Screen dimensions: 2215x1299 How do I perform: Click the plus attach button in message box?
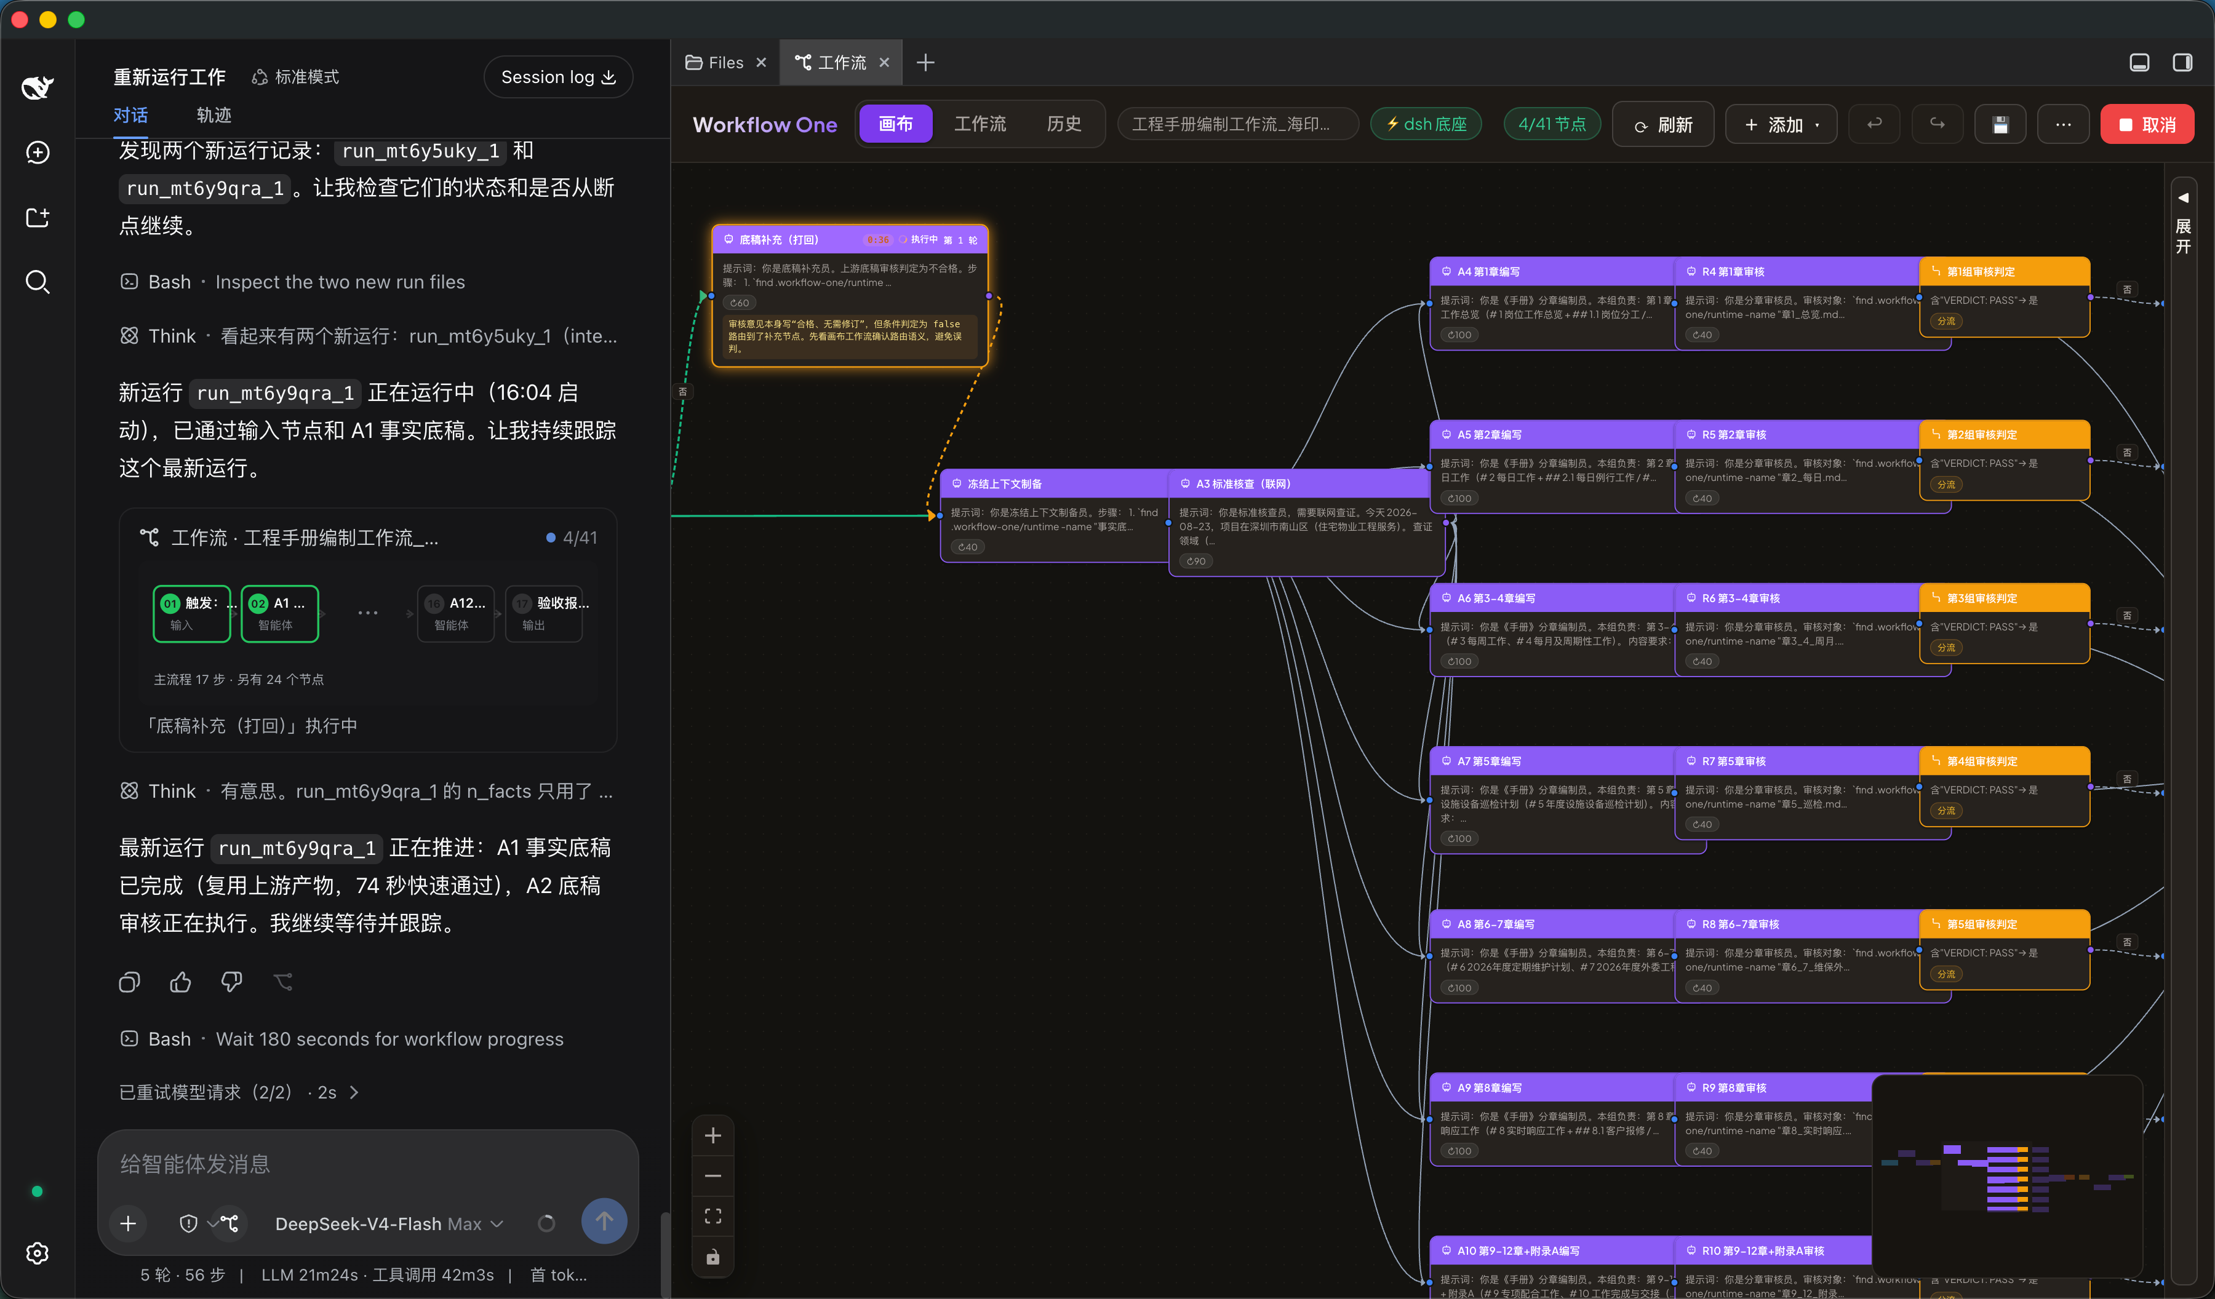(129, 1223)
